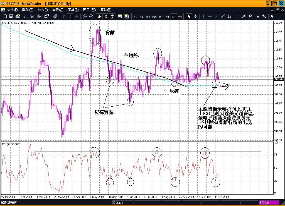Click the Expert Advisors person icon
Image resolution: width=285 pixels, height=206 pixels.
click(x=112, y=16)
